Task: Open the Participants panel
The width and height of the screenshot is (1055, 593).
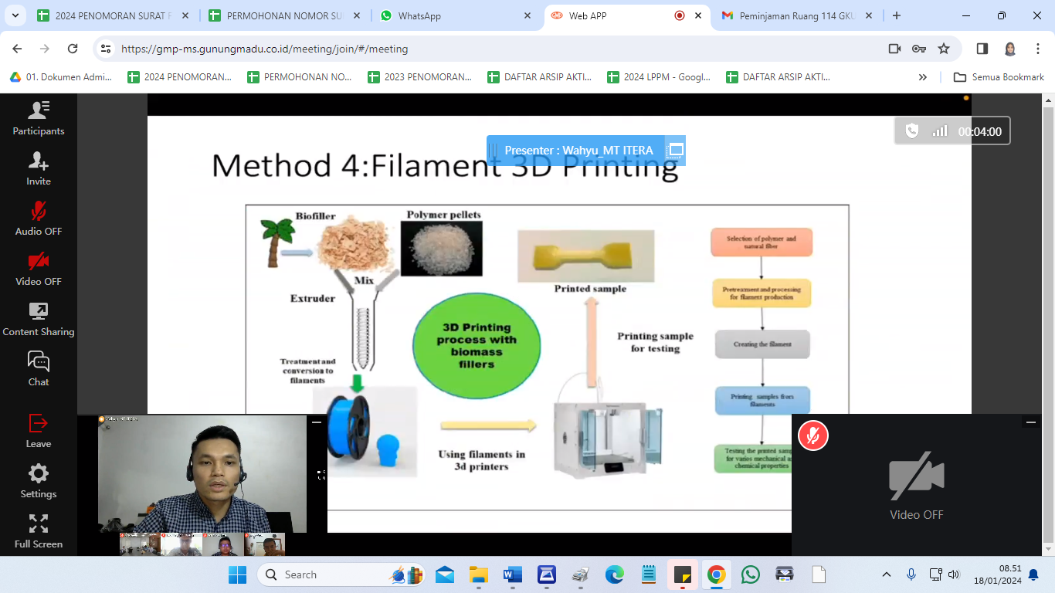Action: (38, 118)
